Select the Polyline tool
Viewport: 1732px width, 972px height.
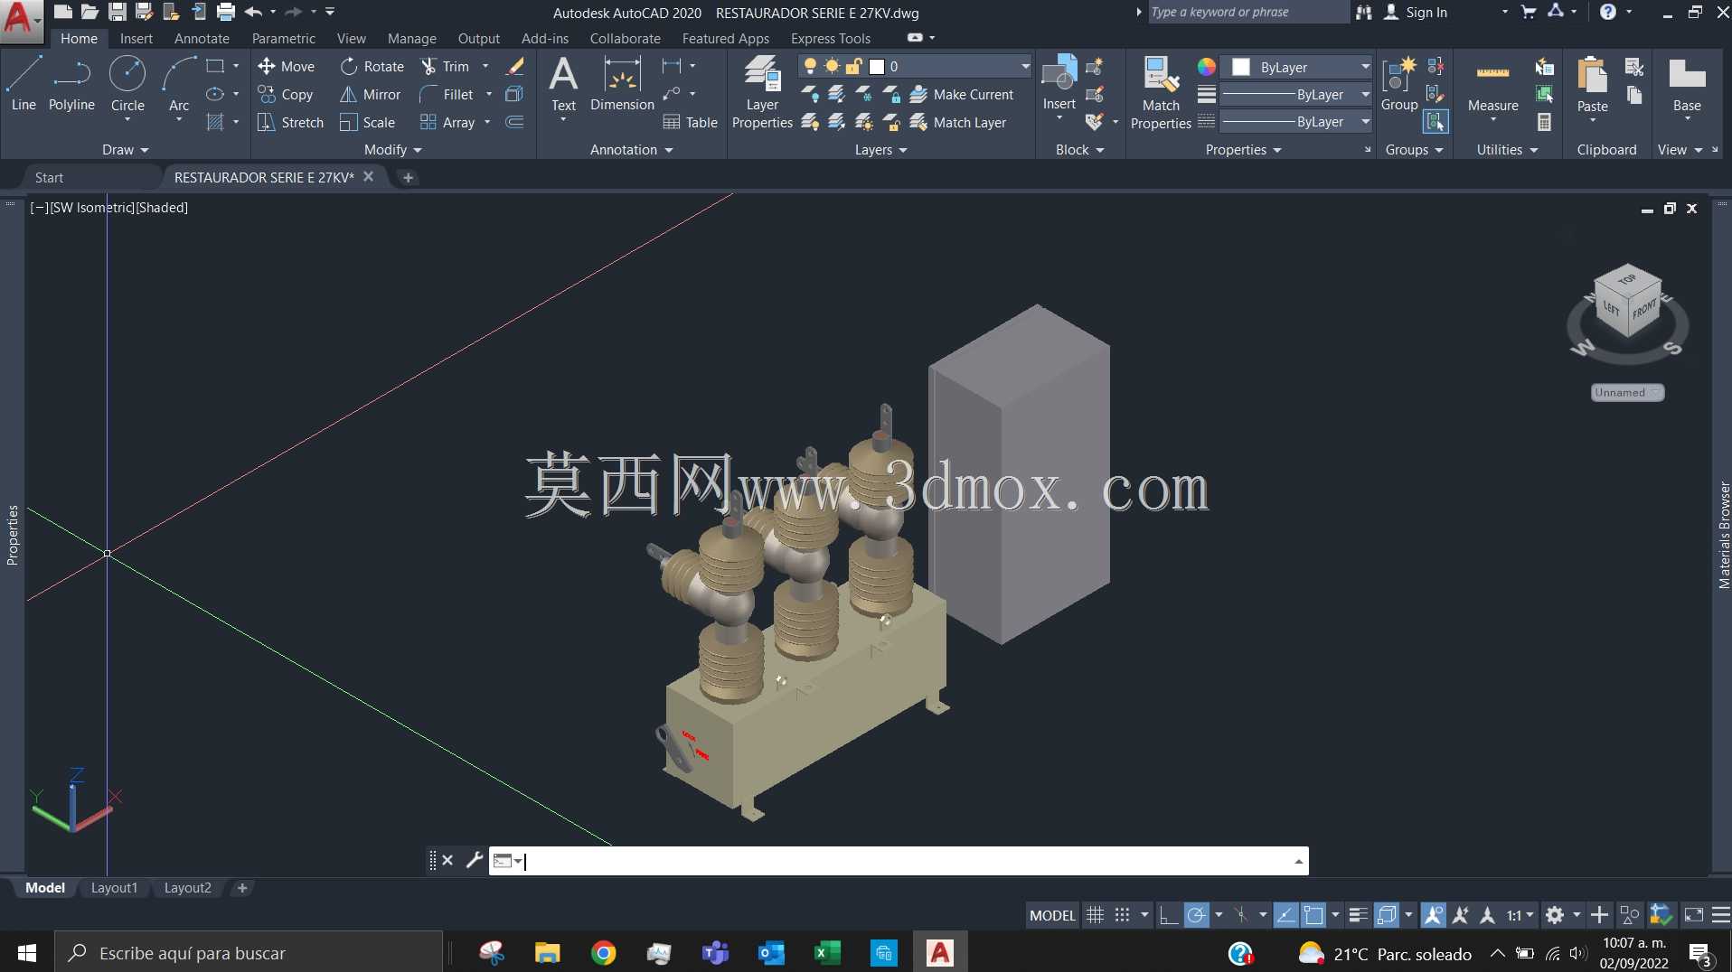[x=71, y=83]
